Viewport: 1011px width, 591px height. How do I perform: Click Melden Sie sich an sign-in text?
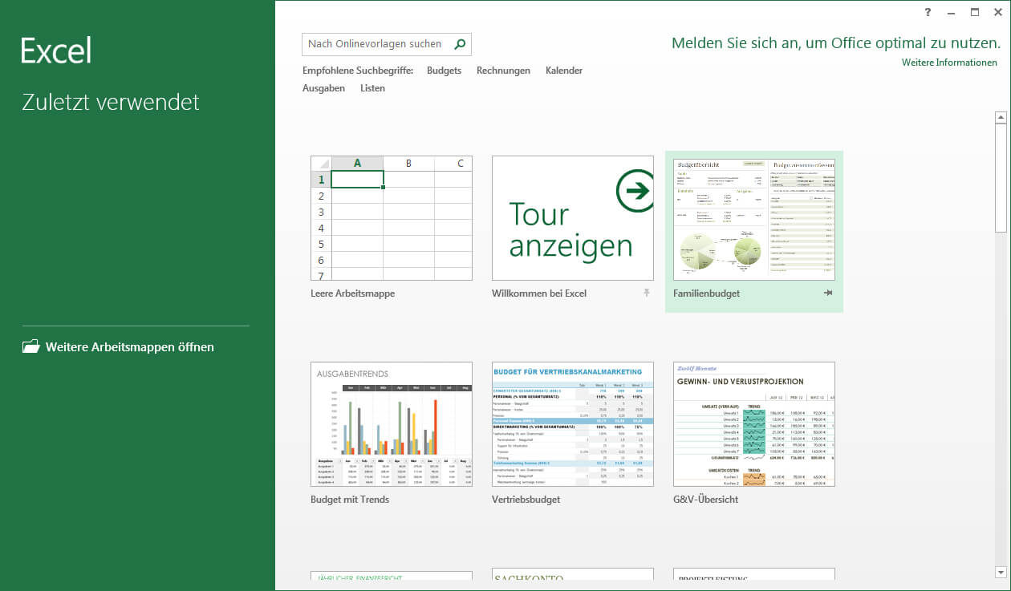click(x=836, y=43)
